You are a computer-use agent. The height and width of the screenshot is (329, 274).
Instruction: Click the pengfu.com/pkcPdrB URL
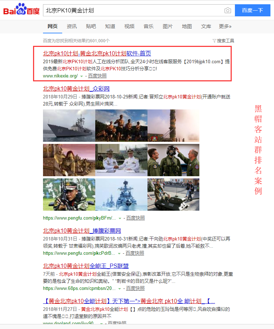[x=79, y=253]
